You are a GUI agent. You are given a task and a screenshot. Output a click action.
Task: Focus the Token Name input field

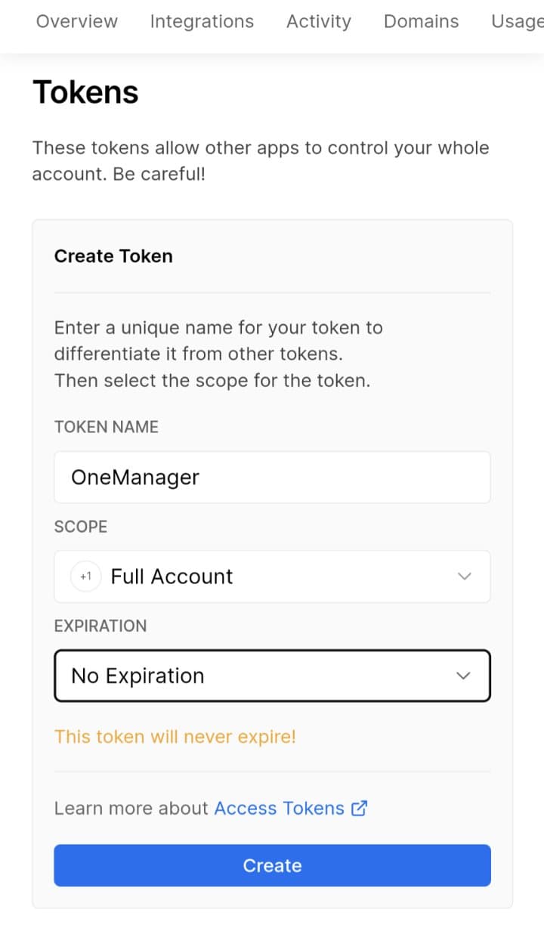pyautogui.click(x=272, y=478)
